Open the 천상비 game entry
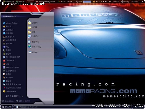The image size is (145, 109). coord(7,54)
